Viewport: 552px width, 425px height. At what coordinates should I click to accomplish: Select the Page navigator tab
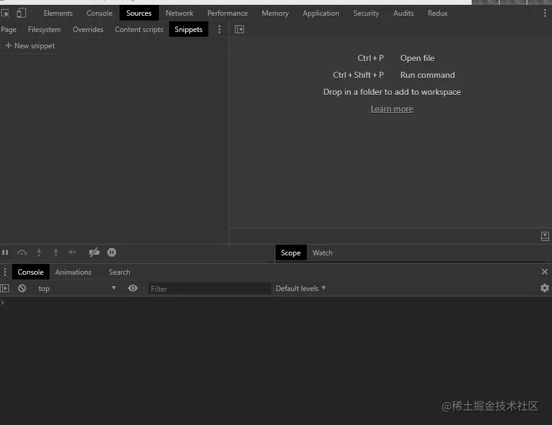[x=9, y=30]
